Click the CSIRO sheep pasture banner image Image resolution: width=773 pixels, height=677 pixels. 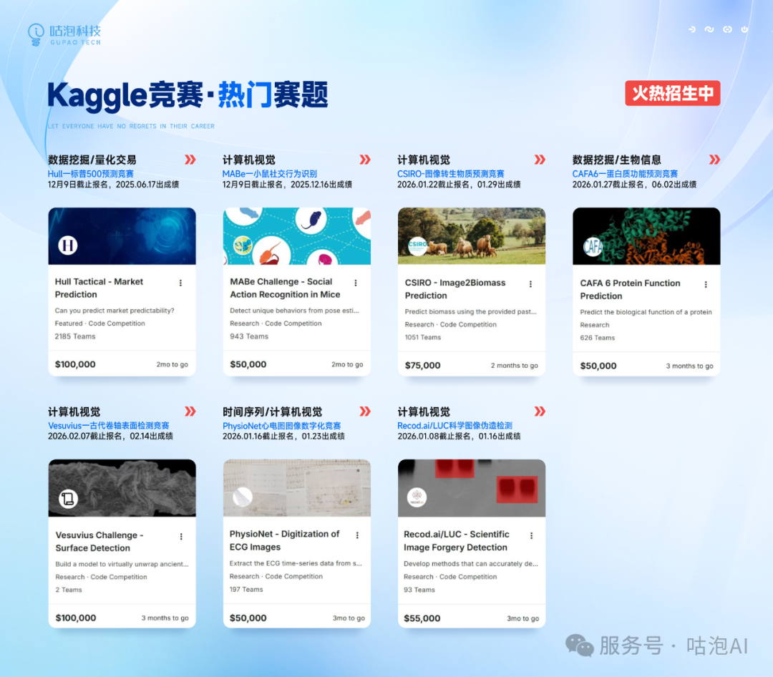472,236
